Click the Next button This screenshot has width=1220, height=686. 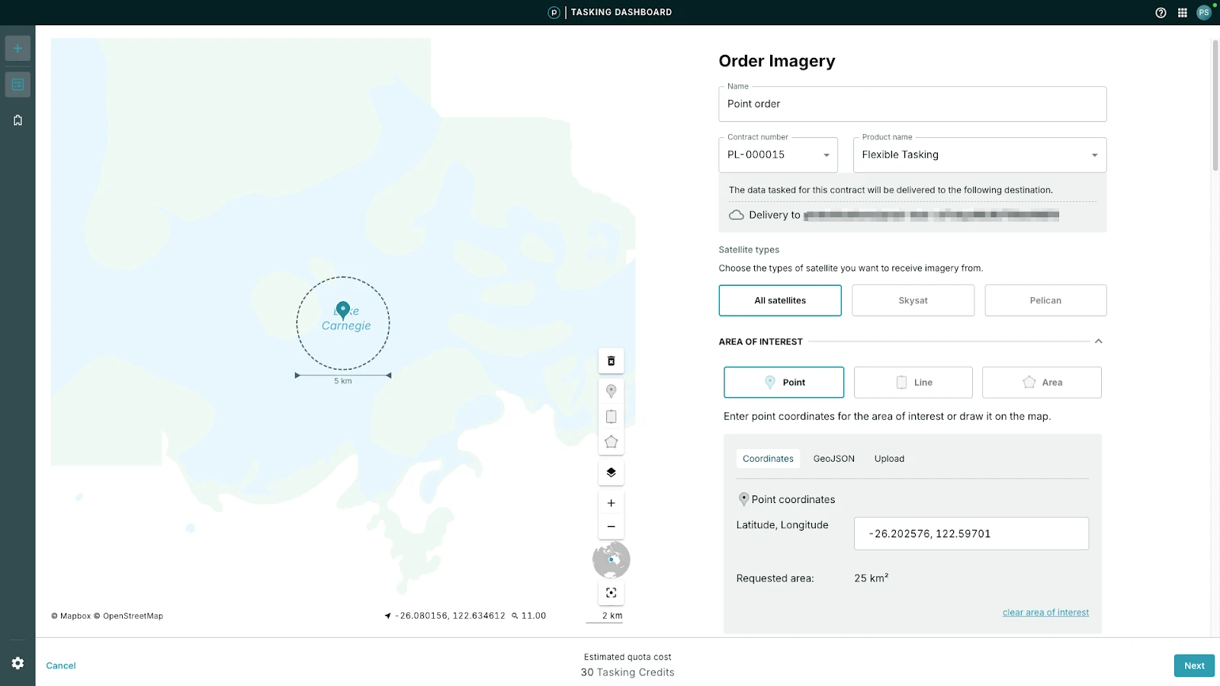click(x=1193, y=665)
